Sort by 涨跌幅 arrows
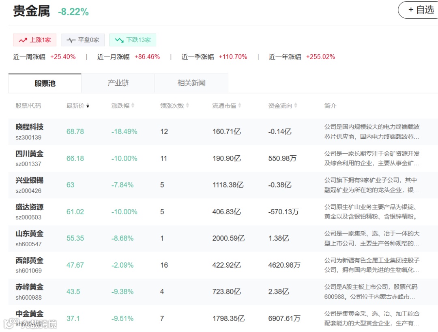The image size is (438, 332). (133, 106)
